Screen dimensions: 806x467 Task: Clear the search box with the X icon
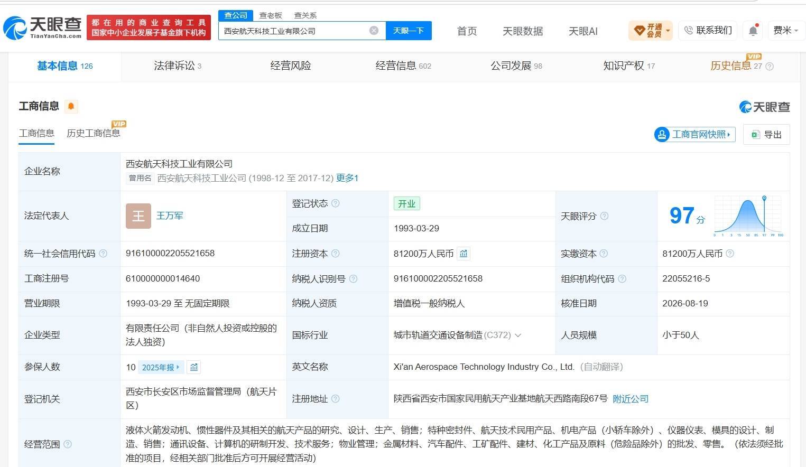374,31
